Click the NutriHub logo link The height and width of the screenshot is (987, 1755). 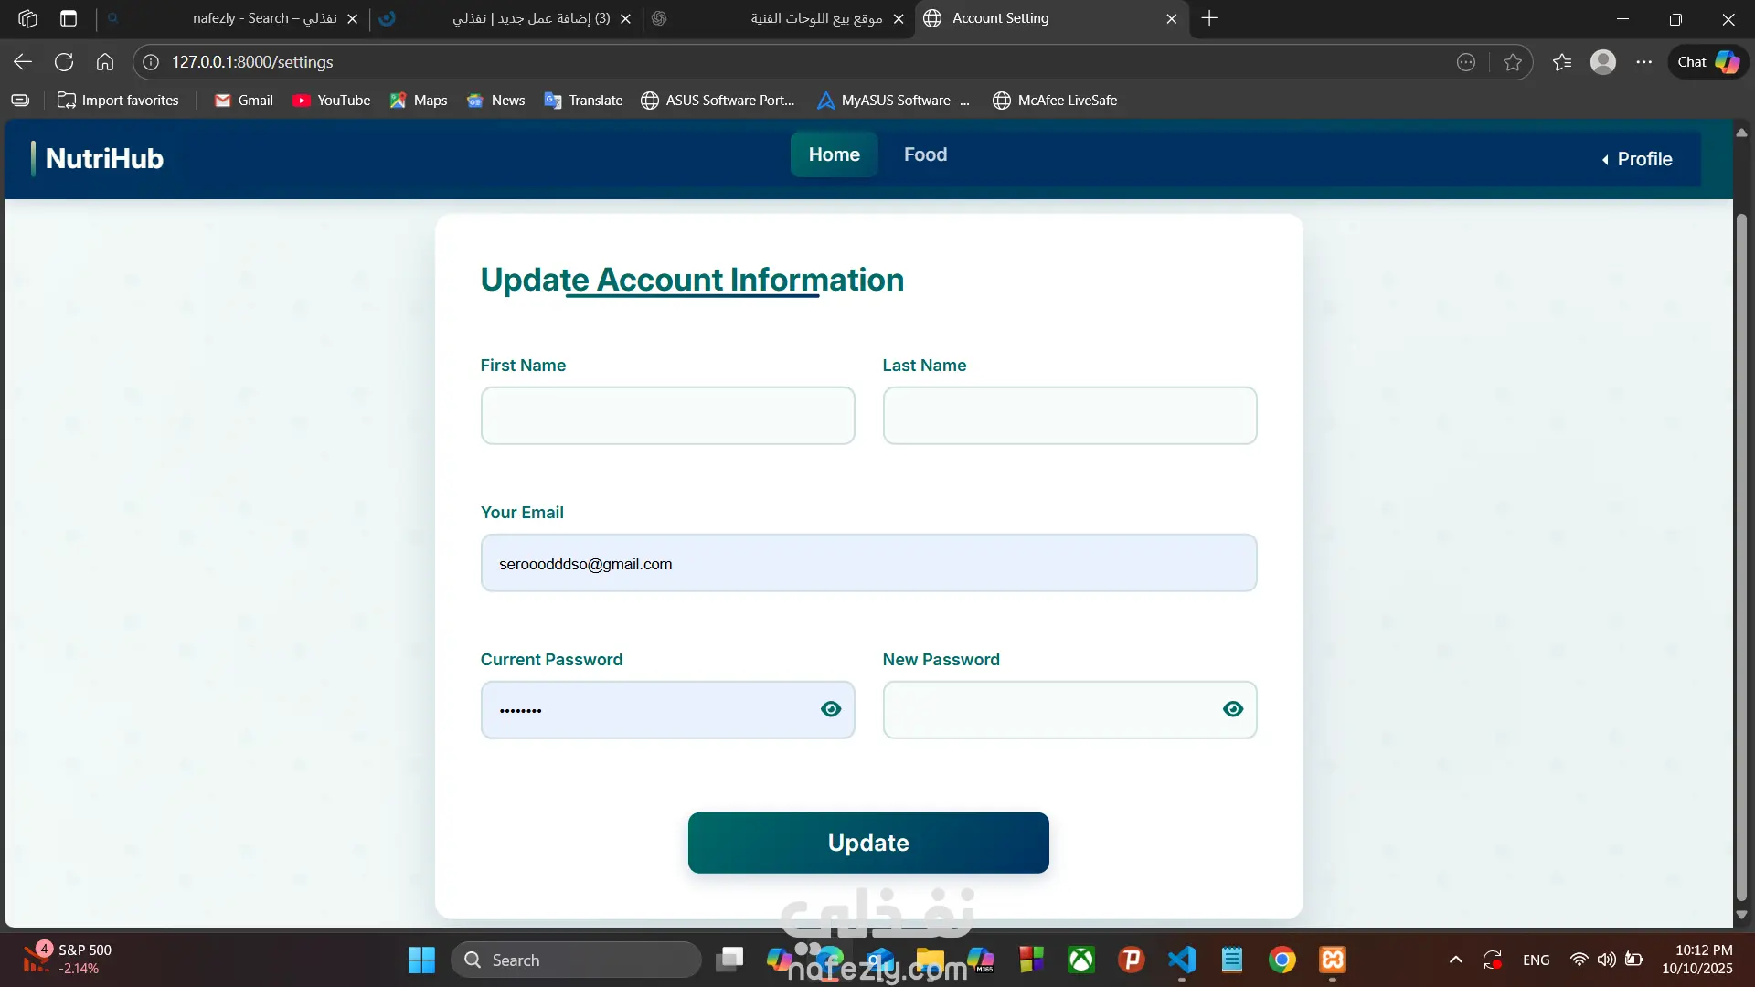click(104, 159)
